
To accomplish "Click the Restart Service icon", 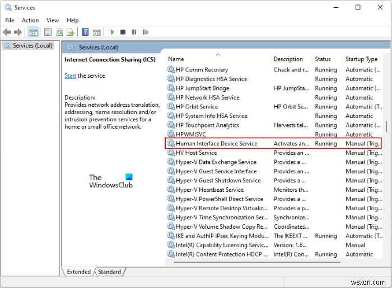I will [146, 32].
